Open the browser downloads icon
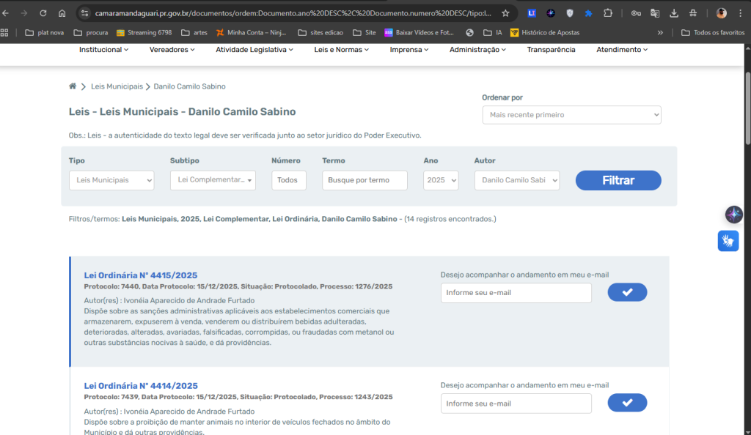Image resolution: width=751 pixels, height=435 pixels. pyautogui.click(x=674, y=13)
